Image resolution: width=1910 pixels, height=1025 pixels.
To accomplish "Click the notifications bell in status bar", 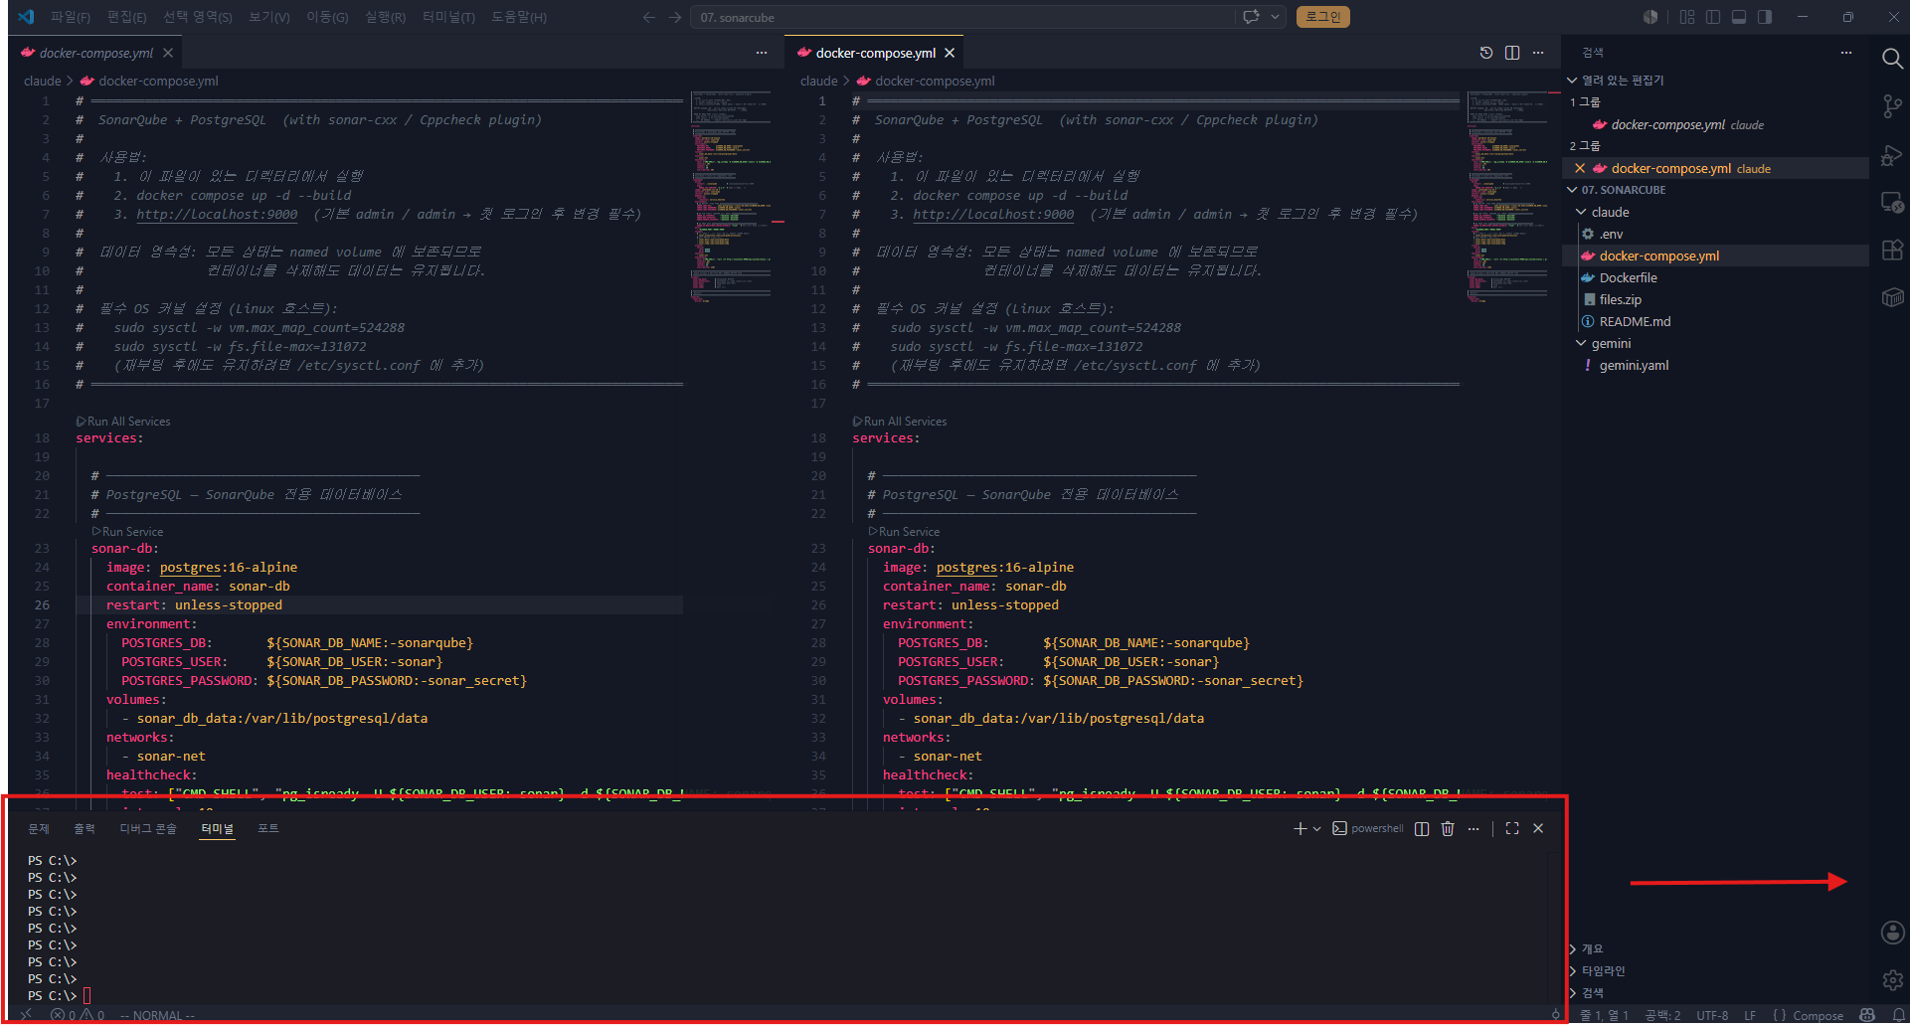I will [x=1898, y=1015].
